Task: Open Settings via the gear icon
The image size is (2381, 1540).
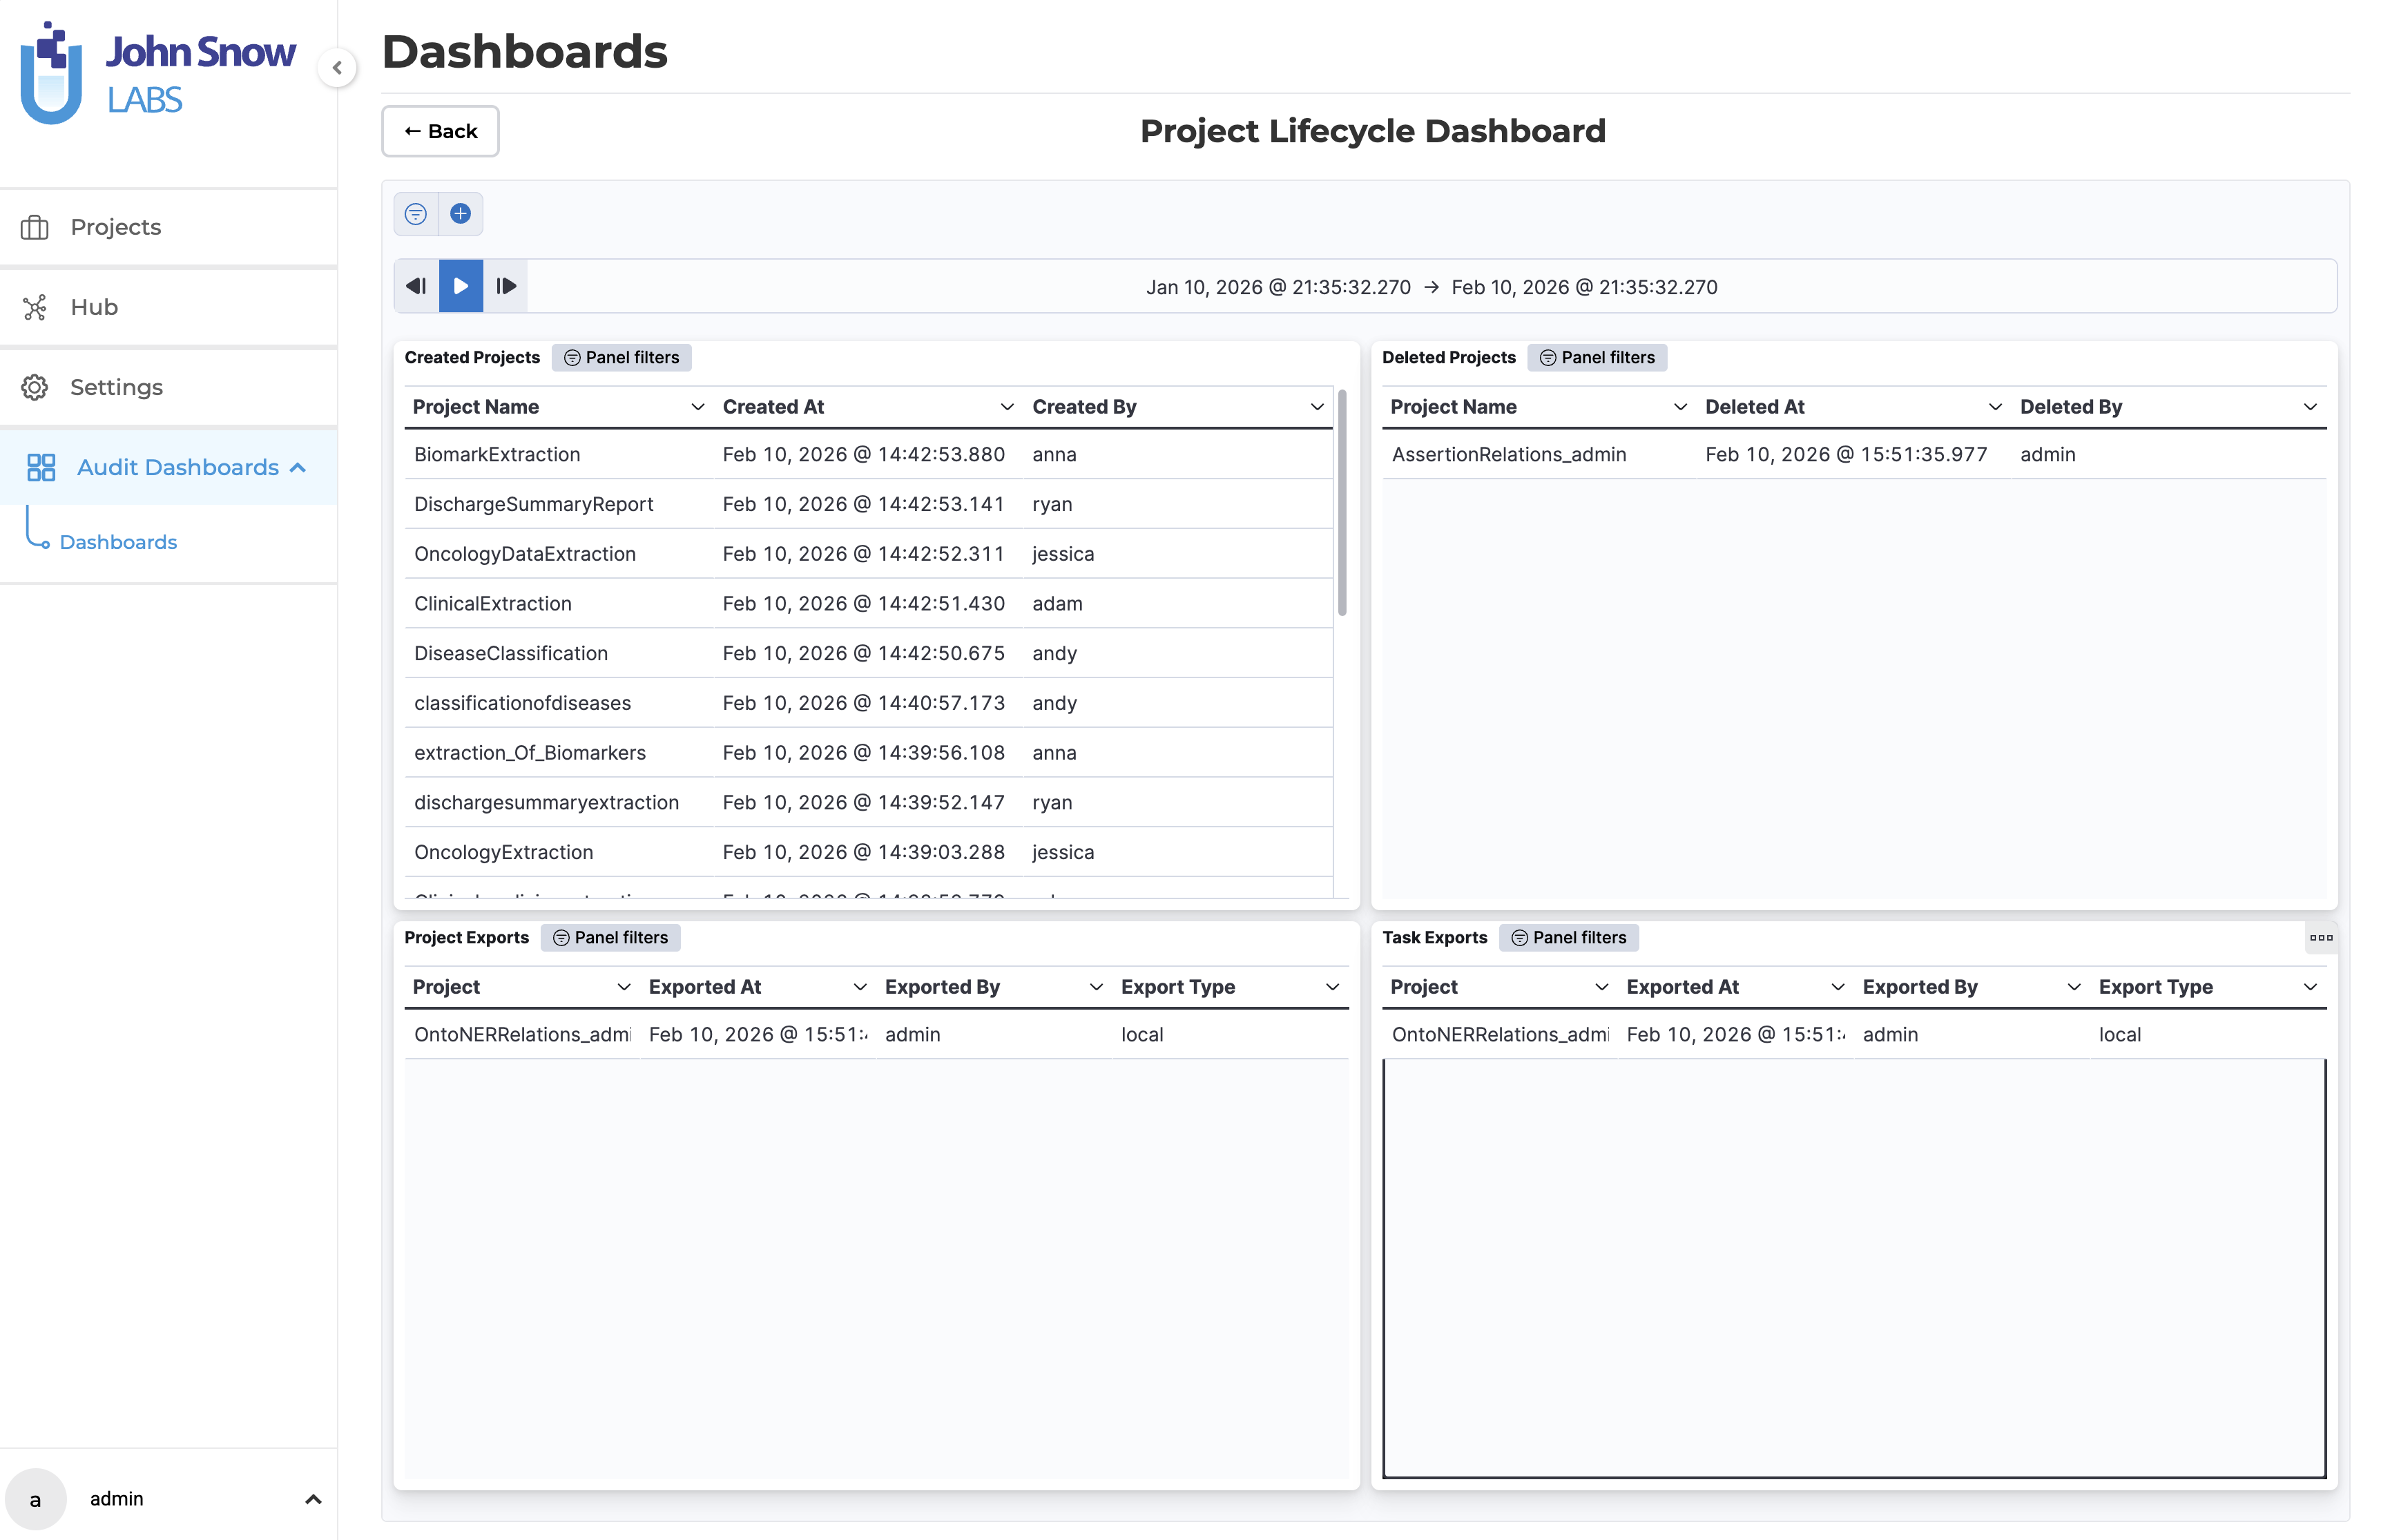Action: click(35, 387)
